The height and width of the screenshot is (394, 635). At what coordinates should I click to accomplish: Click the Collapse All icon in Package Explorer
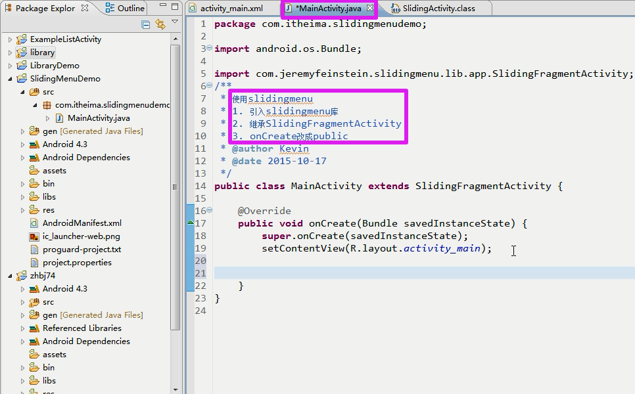point(146,25)
